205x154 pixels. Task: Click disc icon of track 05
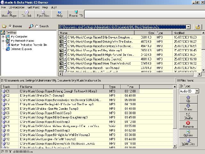(4, 108)
